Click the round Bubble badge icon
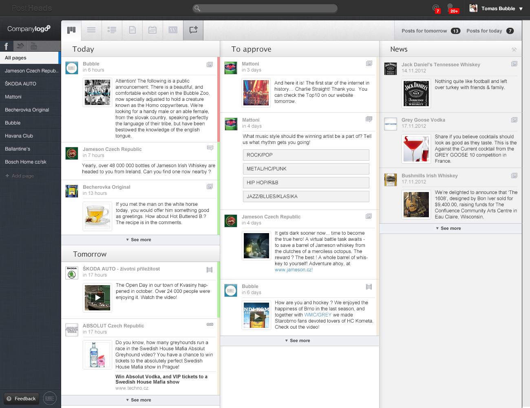 pos(50,399)
